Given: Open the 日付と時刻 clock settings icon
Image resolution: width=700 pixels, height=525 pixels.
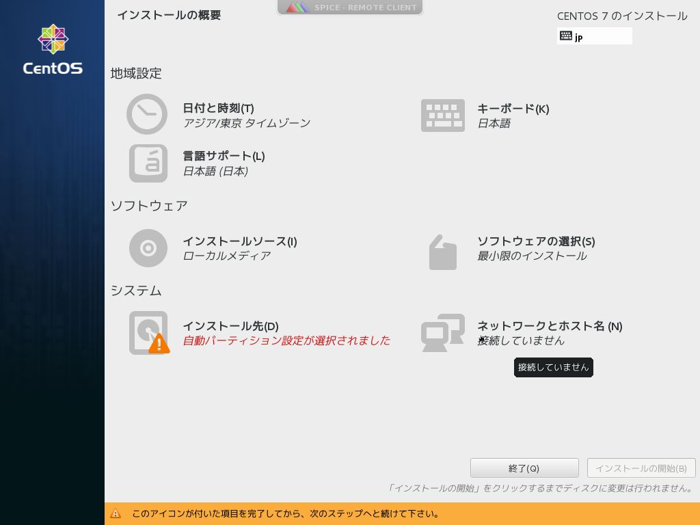Looking at the screenshot, I should pyautogui.click(x=148, y=114).
